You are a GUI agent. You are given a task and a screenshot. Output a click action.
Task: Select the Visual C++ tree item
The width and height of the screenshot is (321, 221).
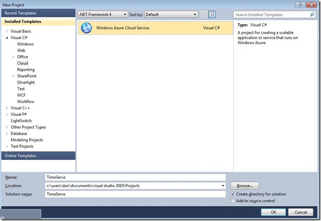[x=20, y=108]
